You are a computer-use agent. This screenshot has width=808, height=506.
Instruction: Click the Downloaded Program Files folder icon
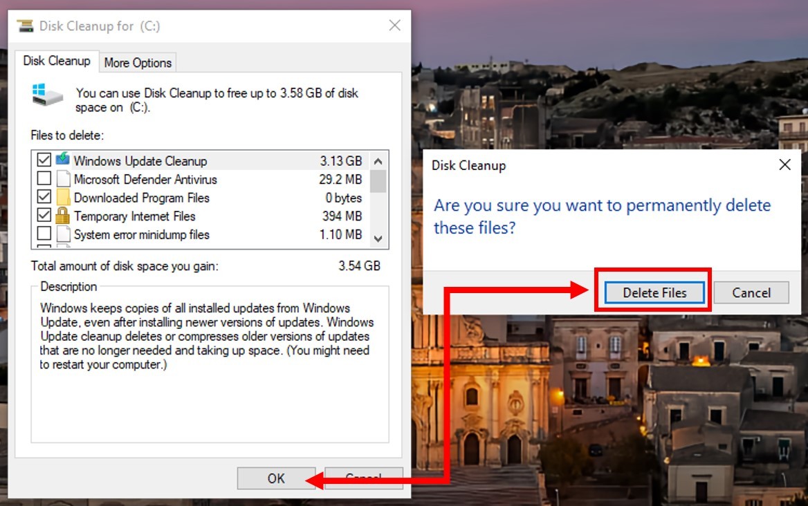63,197
